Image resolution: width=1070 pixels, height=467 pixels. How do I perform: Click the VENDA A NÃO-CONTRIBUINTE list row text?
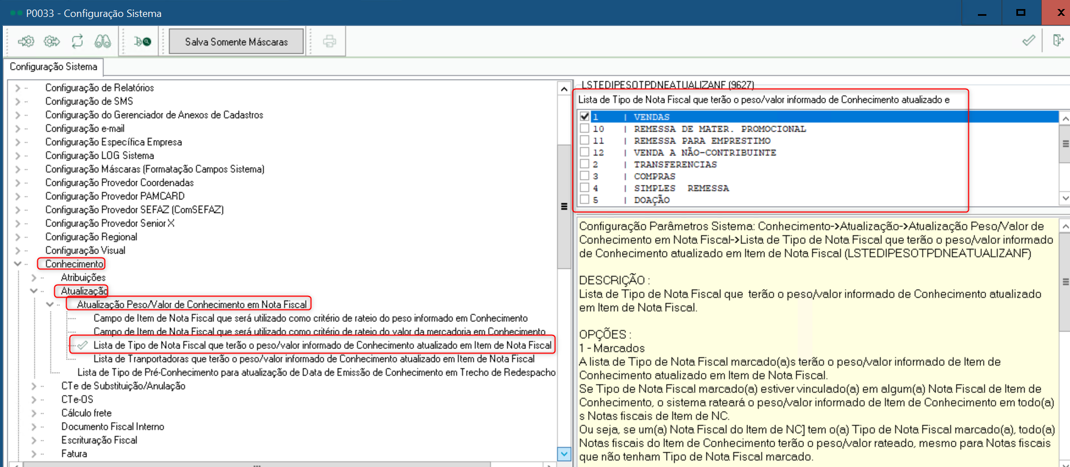coord(704,152)
